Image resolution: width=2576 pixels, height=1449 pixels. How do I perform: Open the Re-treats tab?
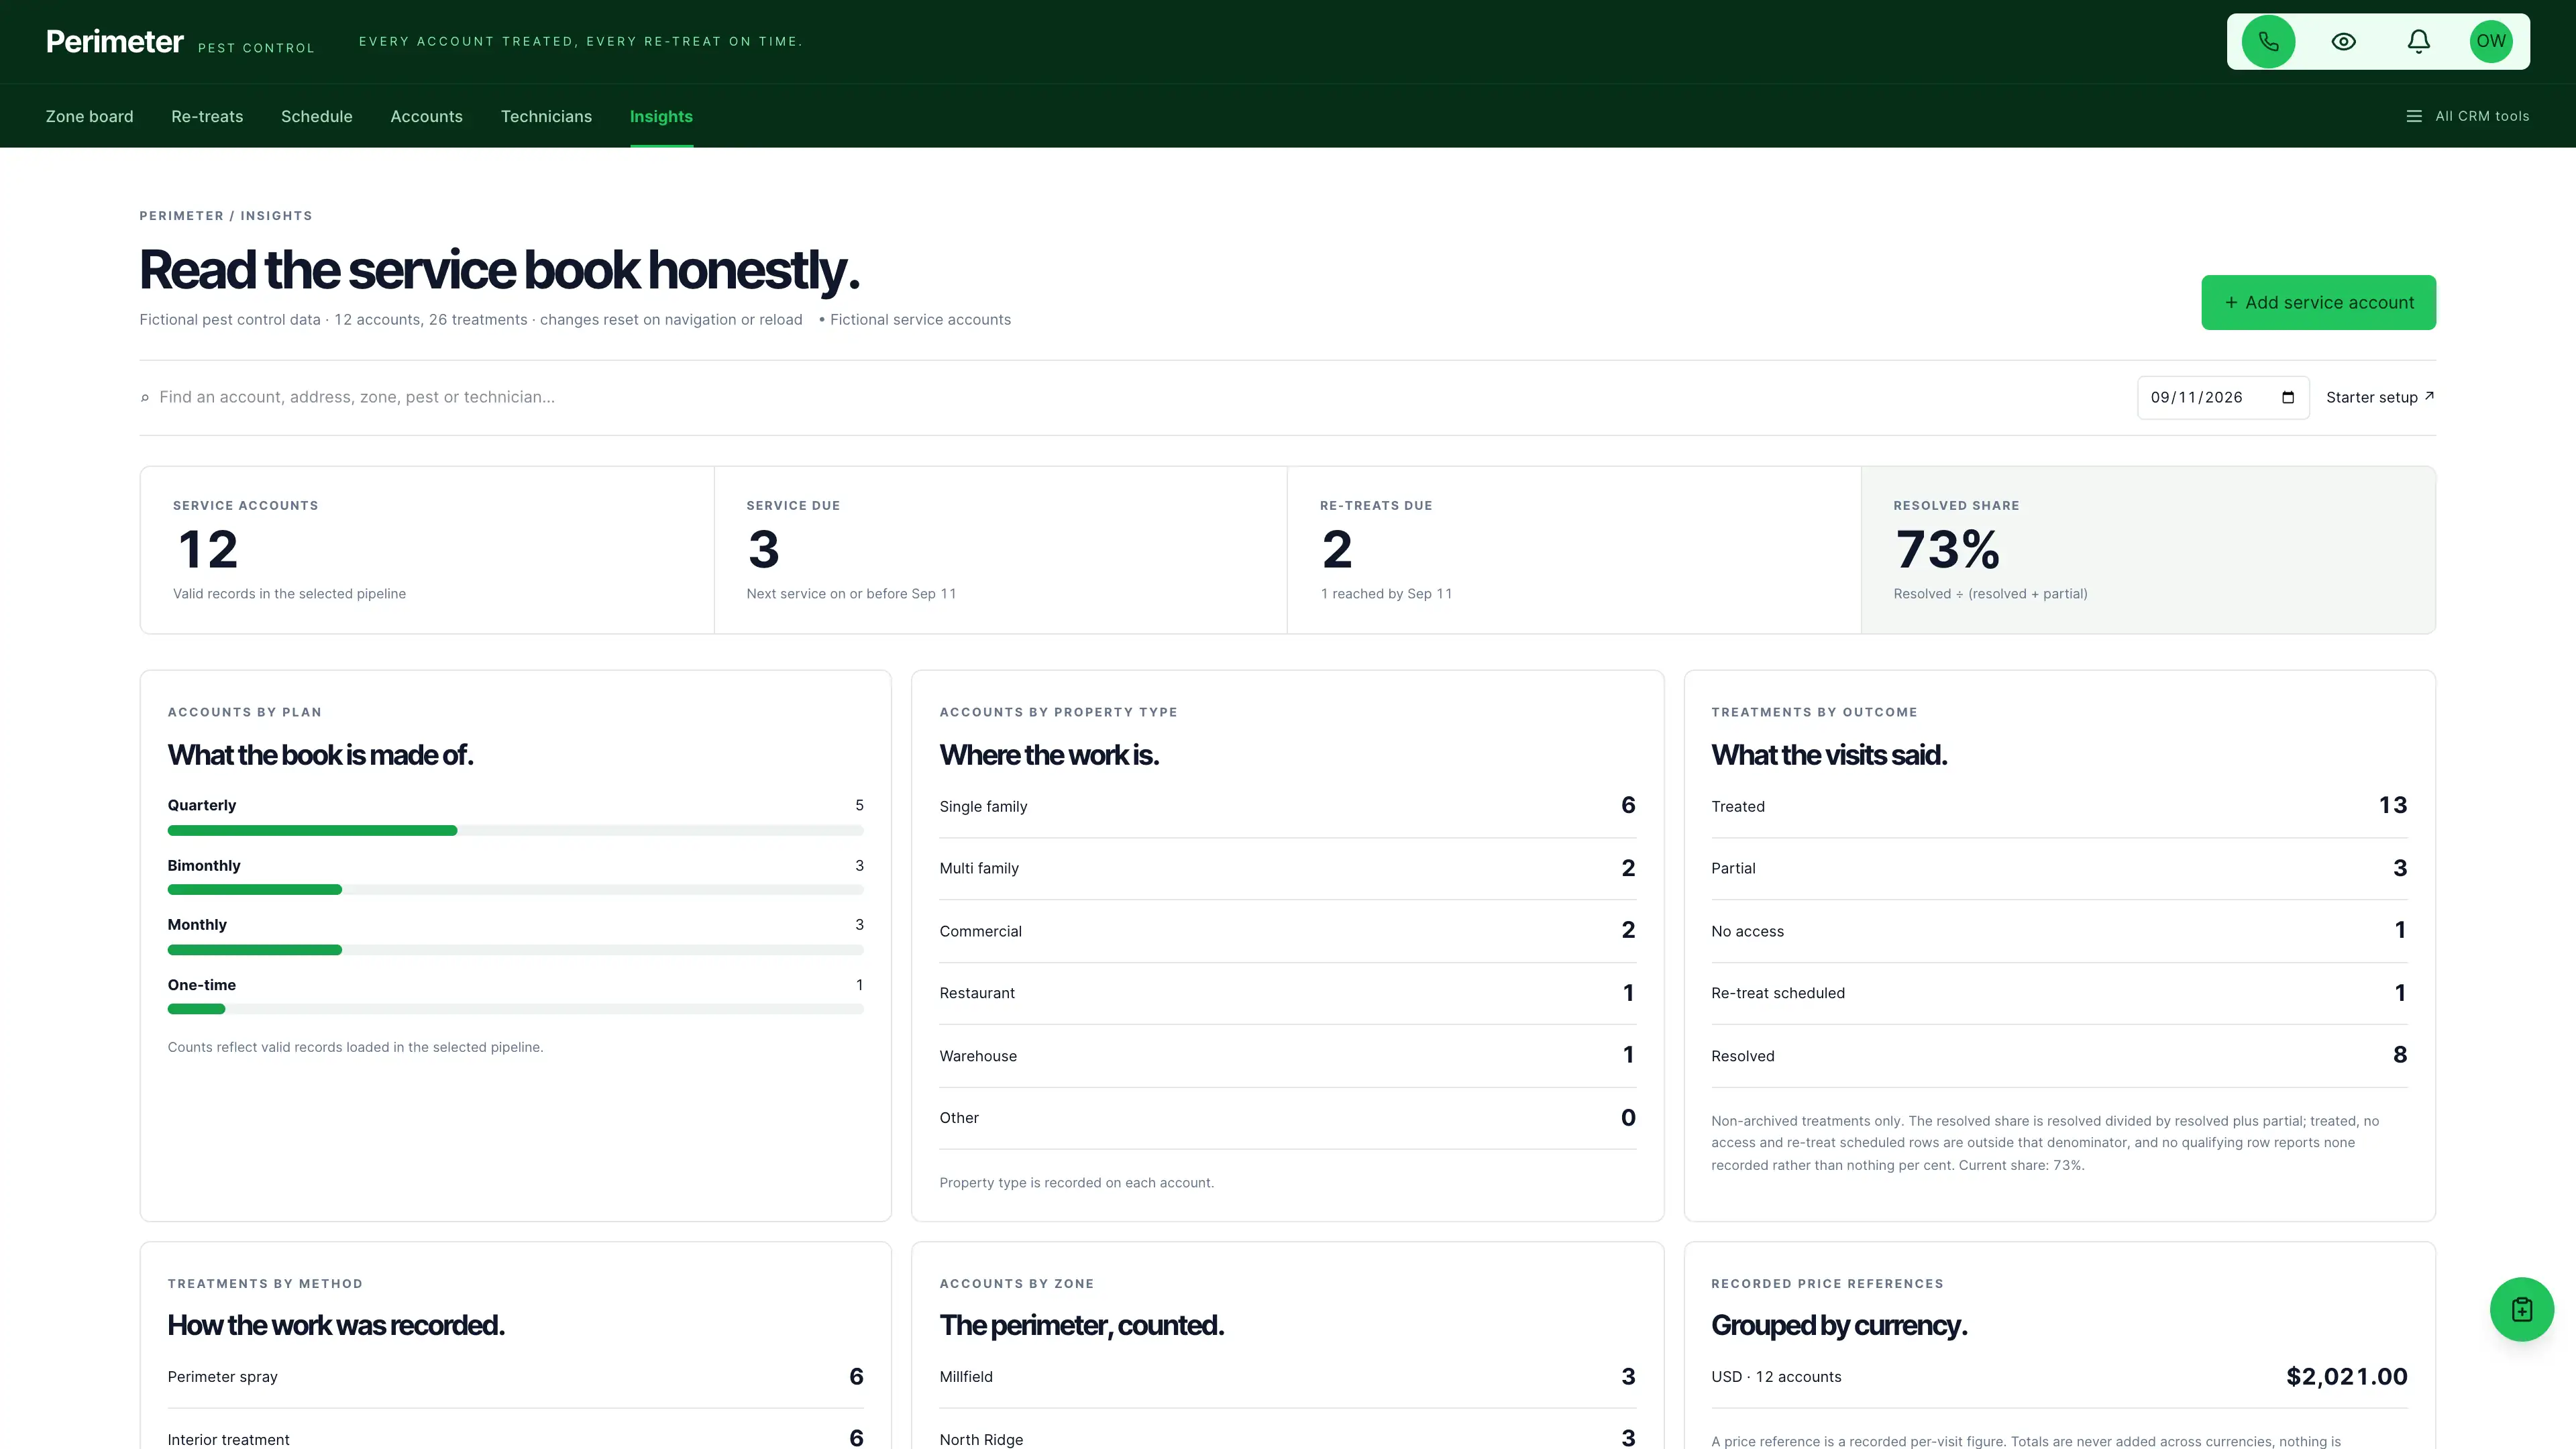click(207, 116)
